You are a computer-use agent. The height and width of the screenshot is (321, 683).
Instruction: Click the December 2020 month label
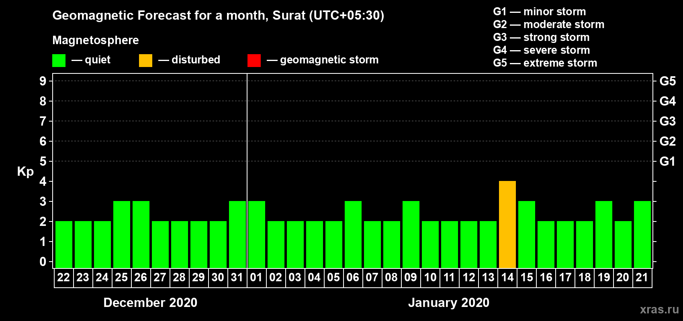150,303
